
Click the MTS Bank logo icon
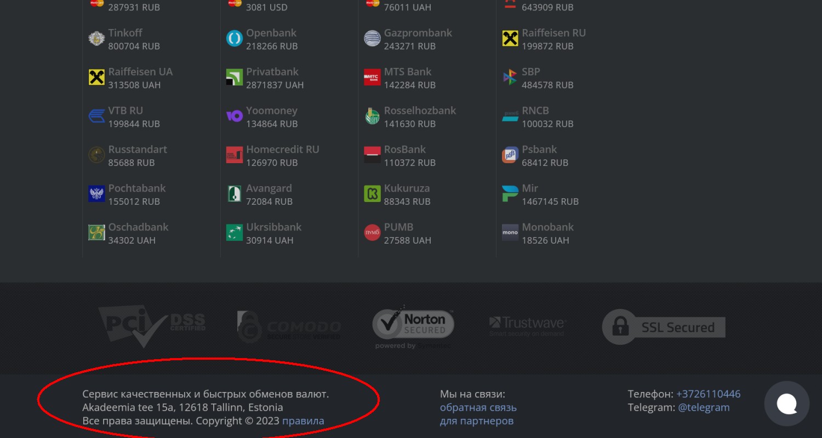point(373,77)
